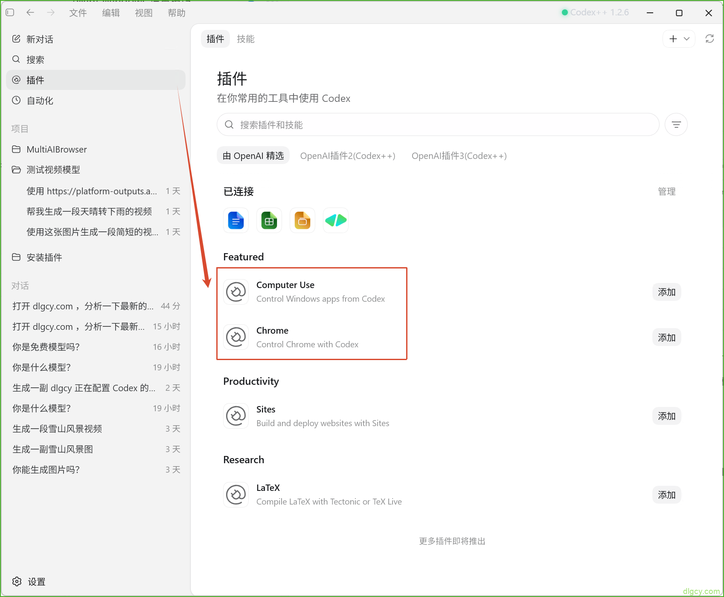Add the LaTeX plugin
Viewport: 724px width, 597px height.
(667, 495)
